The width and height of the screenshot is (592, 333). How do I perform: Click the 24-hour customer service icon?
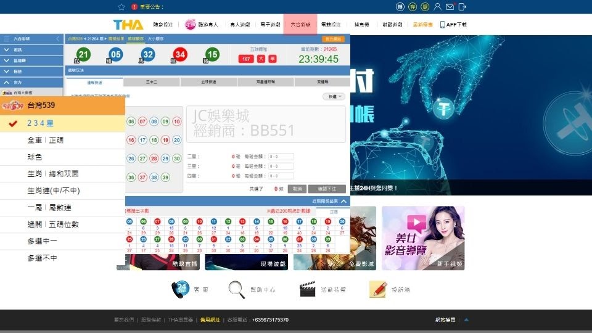(x=181, y=289)
